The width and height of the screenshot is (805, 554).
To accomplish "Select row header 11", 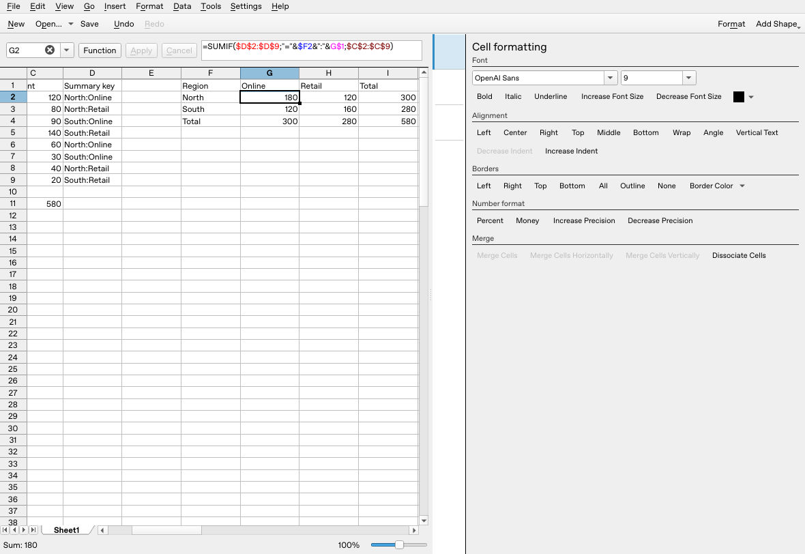I will click(13, 203).
